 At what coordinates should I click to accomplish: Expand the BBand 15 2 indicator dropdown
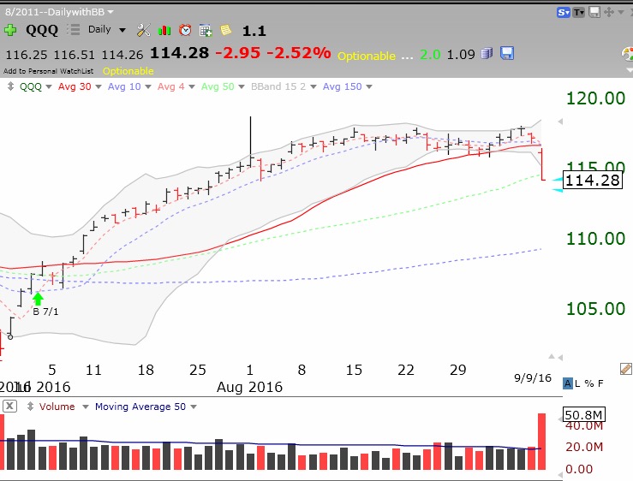(x=314, y=86)
